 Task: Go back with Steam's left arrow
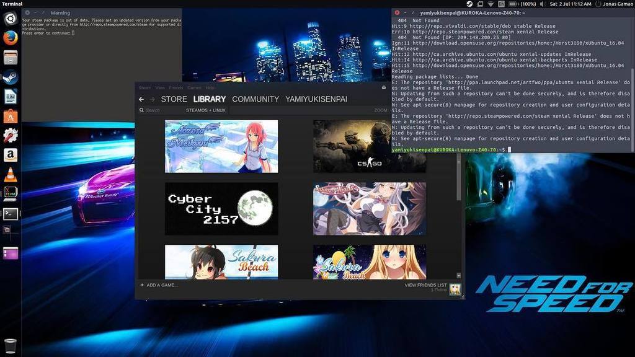[141, 99]
